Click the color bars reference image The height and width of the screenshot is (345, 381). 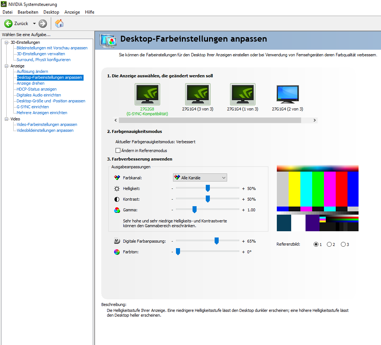(x=318, y=198)
